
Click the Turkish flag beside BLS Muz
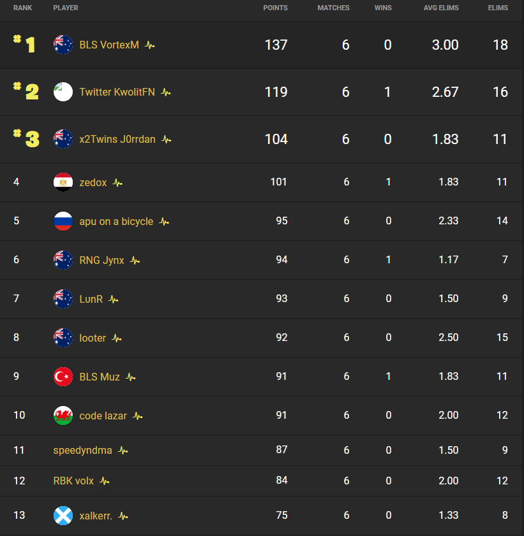tap(63, 376)
